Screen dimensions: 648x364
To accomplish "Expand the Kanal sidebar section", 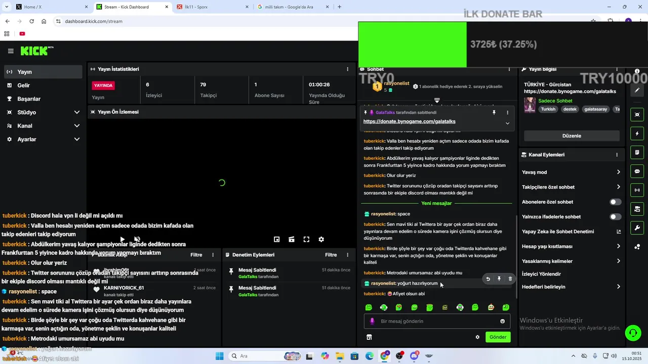I will (x=77, y=126).
